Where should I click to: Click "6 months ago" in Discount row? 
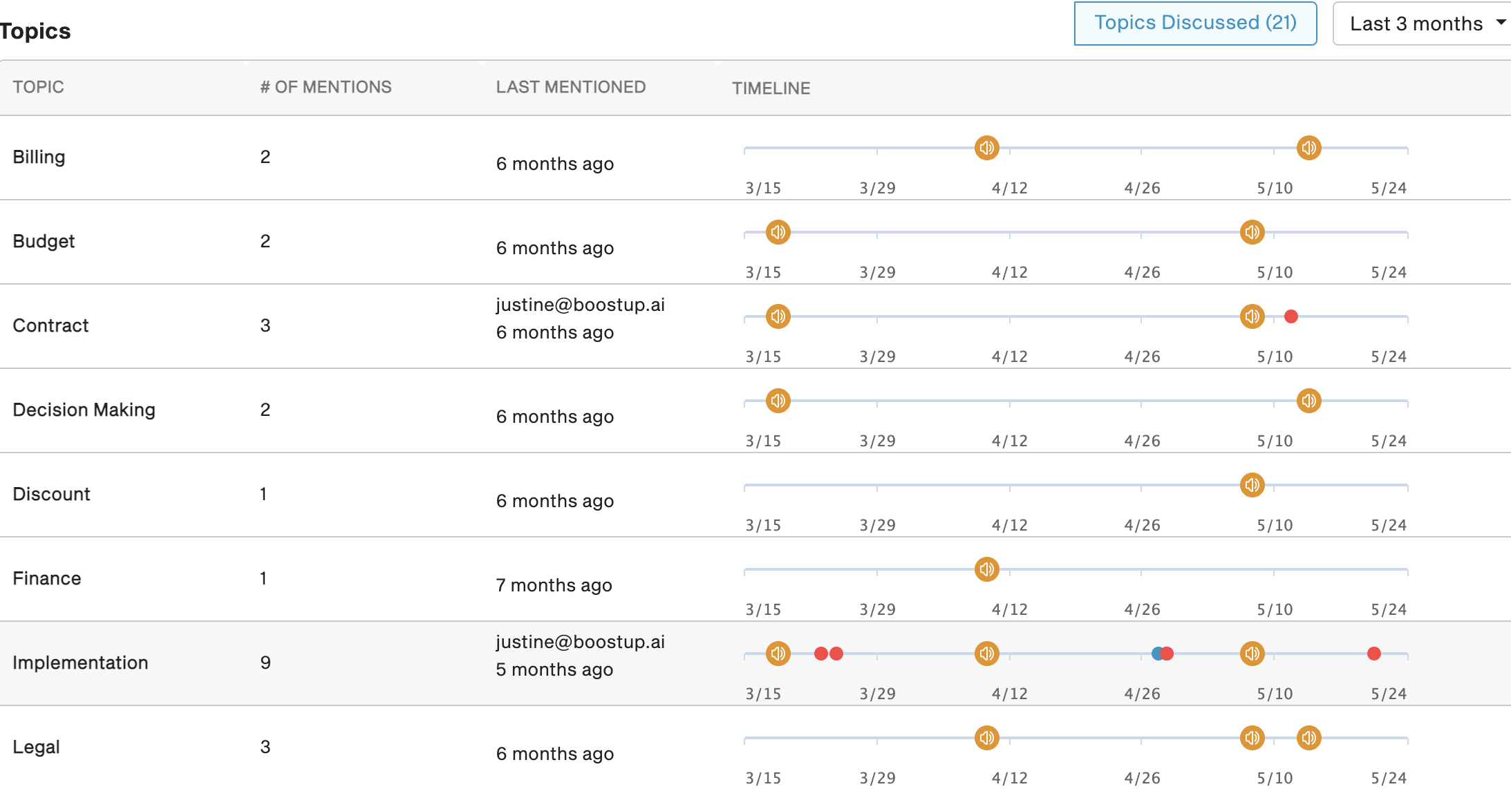(554, 501)
